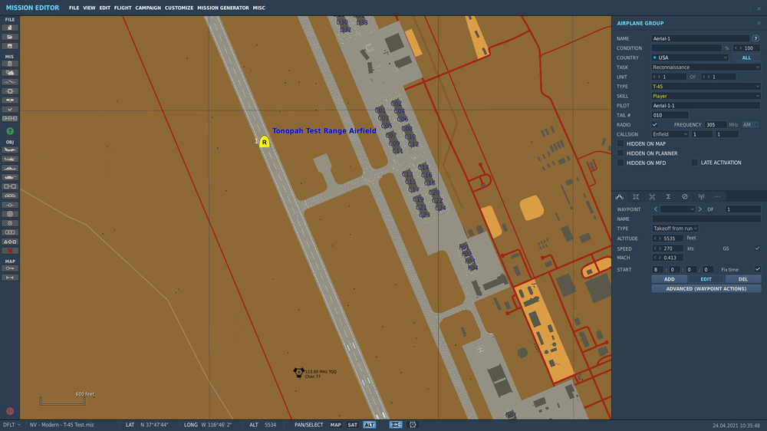Click the Save mission disk icon
This screenshot has height=431, width=767.
coord(10,46)
